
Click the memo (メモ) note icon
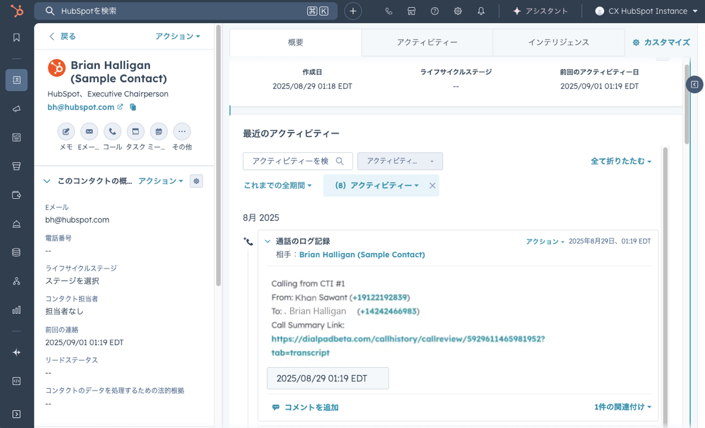(66, 132)
